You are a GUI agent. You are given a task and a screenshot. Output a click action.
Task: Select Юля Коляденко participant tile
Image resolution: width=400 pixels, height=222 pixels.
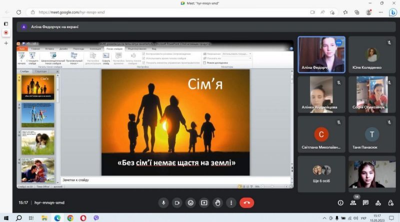(372, 54)
